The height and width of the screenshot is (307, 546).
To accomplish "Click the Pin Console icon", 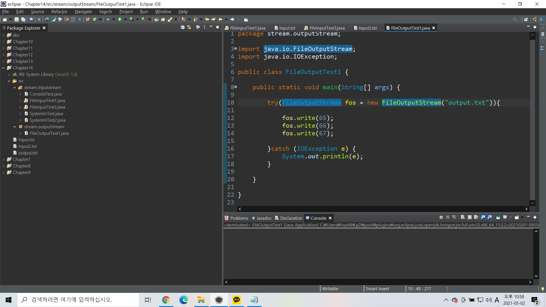I will click(498, 217).
